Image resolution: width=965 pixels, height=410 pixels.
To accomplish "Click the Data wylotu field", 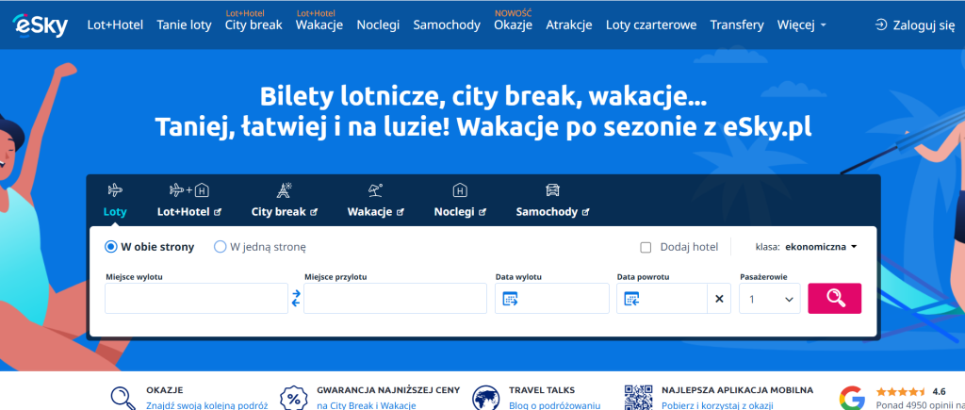I will 552,299.
